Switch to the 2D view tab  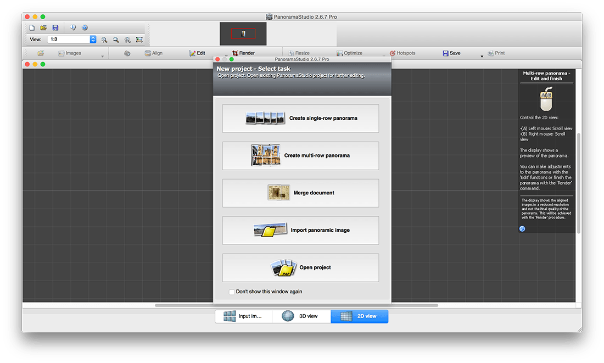(x=360, y=316)
